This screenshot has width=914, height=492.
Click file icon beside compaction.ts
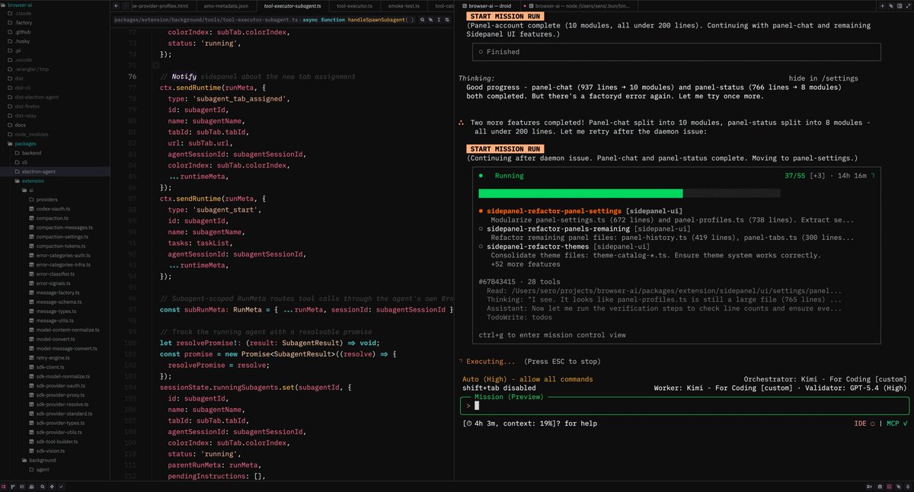(x=31, y=218)
